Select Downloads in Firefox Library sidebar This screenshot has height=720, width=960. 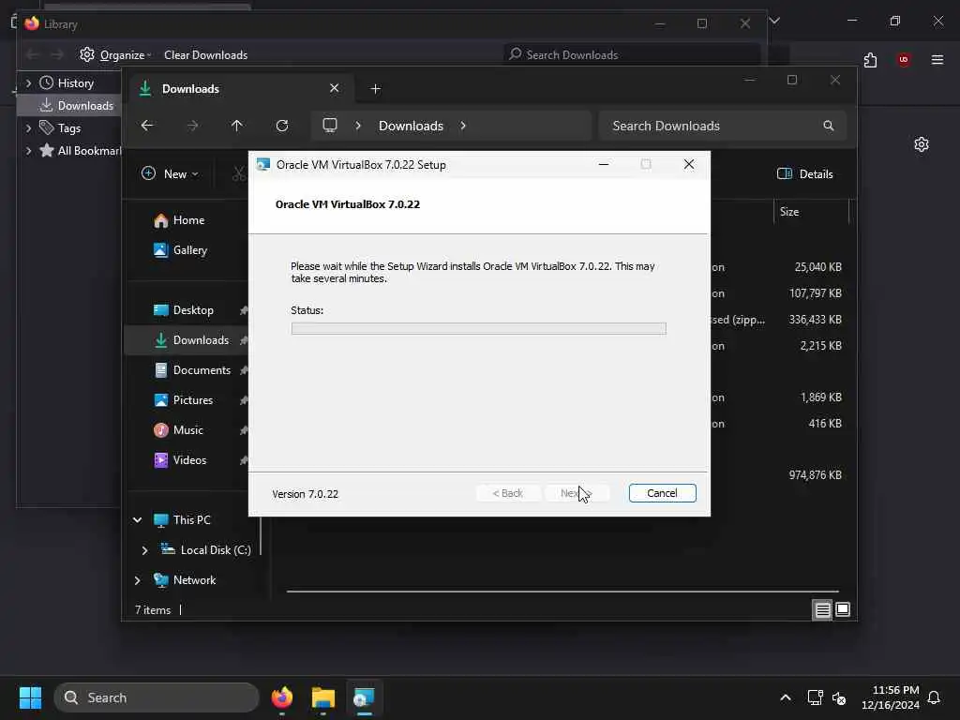pos(76,106)
